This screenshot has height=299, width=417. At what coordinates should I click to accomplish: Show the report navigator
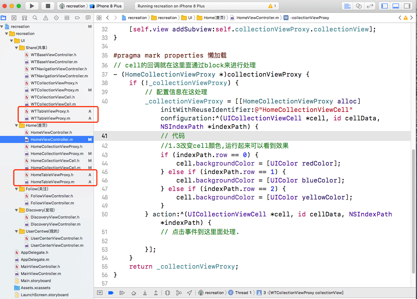tap(88, 18)
